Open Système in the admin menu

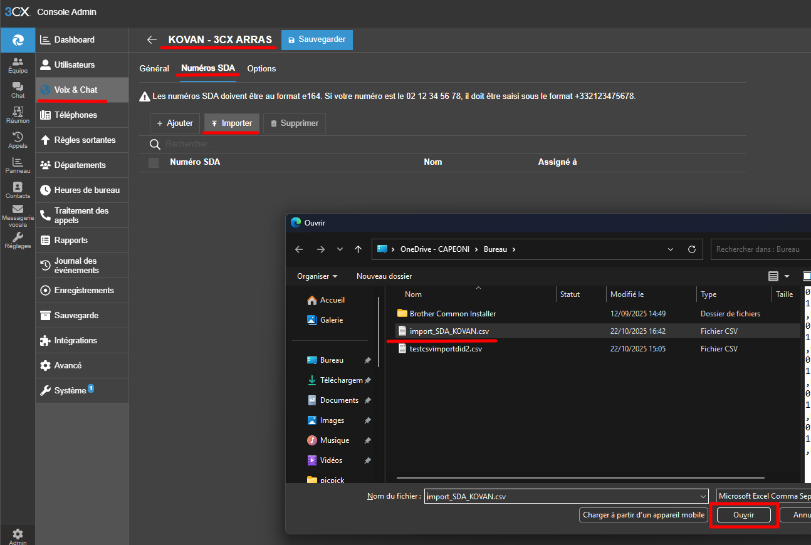[82, 391]
